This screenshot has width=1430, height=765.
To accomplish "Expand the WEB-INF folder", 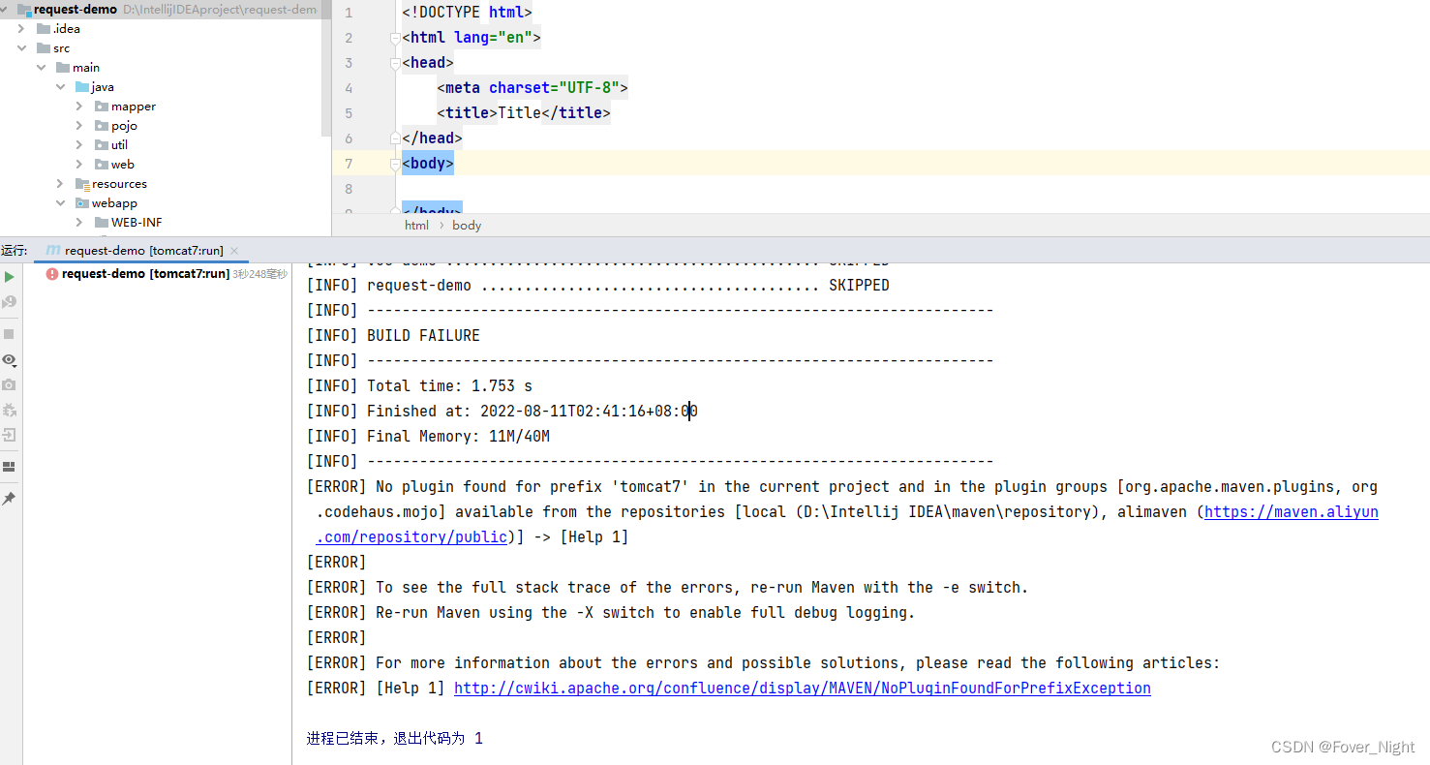I will (79, 222).
